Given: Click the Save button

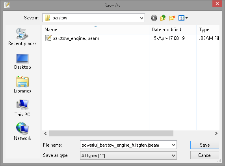Looking at the screenshot, I should tap(205, 145).
